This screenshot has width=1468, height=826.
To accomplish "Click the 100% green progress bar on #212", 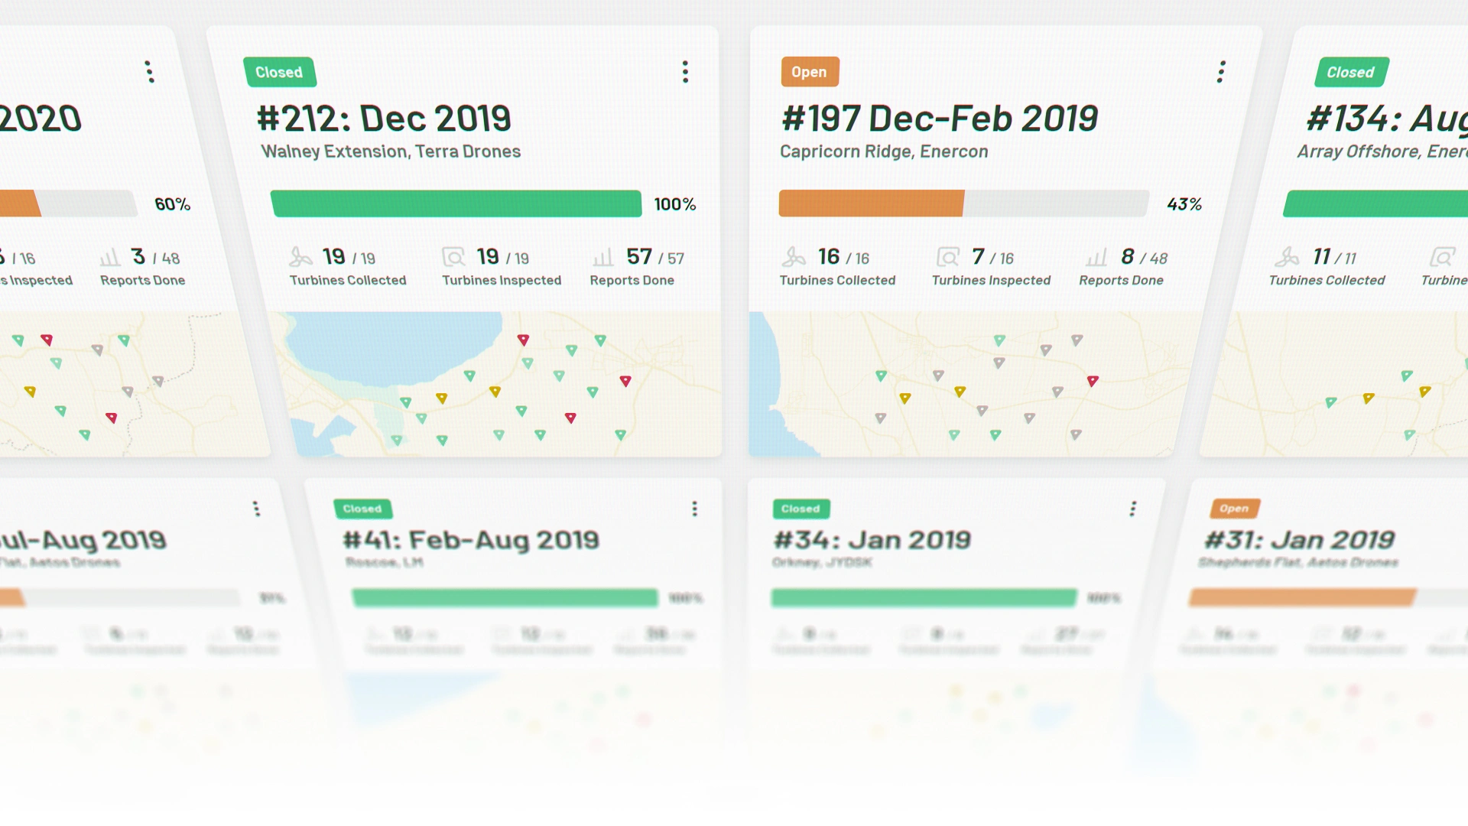I will (456, 203).
